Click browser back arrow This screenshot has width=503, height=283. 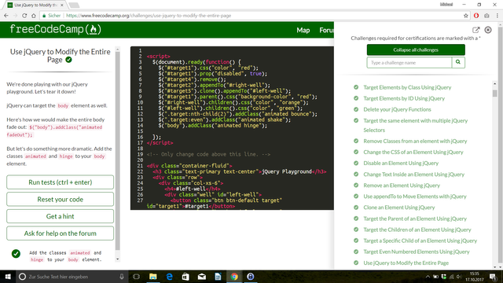pyautogui.click(x=6, y=16)
